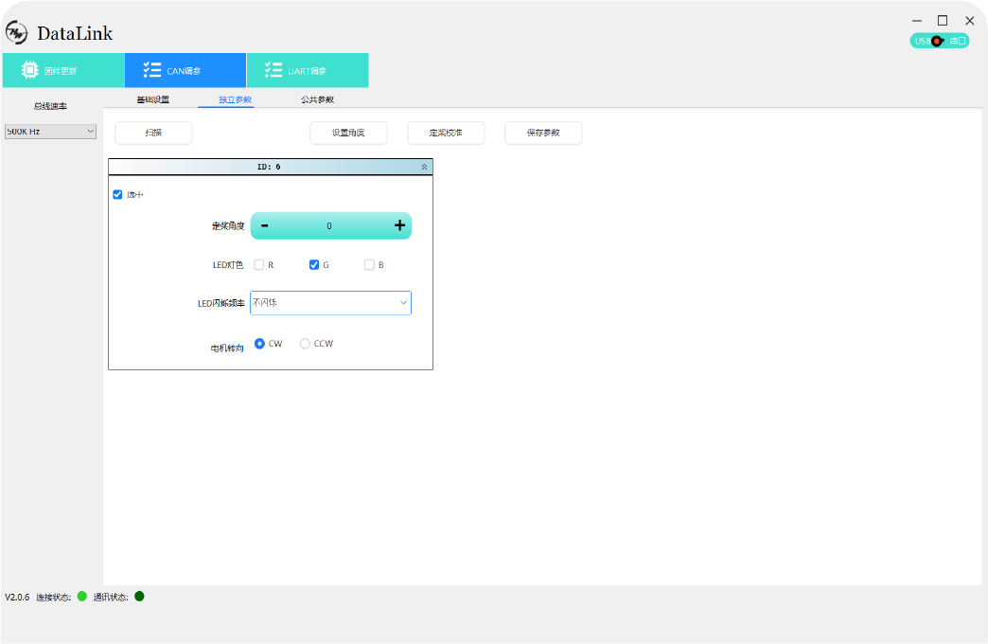Click the green connection status indicator
Viewport: 988px width, 644px height.
[x=82, y=597]
